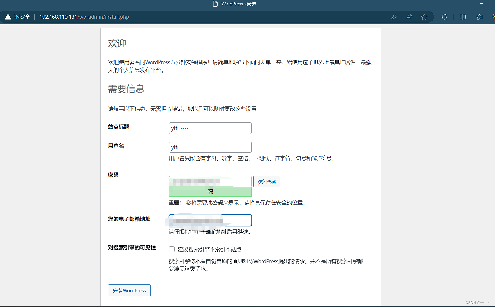The image size is (495, 307).
Task: Click the 不安全 warning triangle badge
Action: click(8, 17)
